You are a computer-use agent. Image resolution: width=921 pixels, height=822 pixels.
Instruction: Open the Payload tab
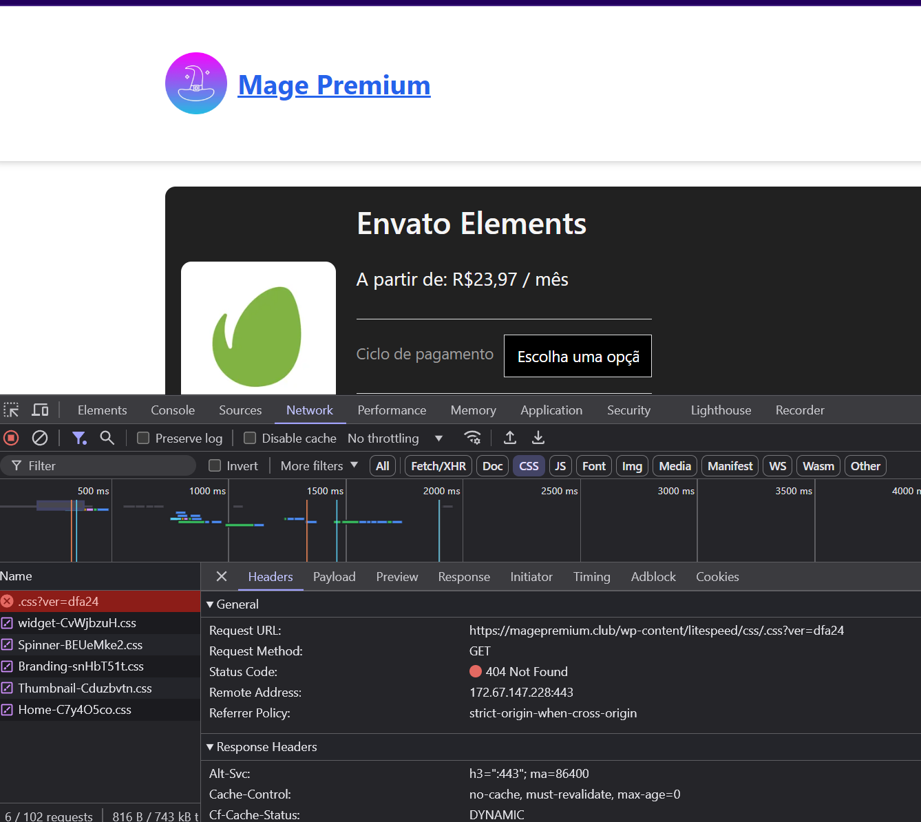pos(334,576)
